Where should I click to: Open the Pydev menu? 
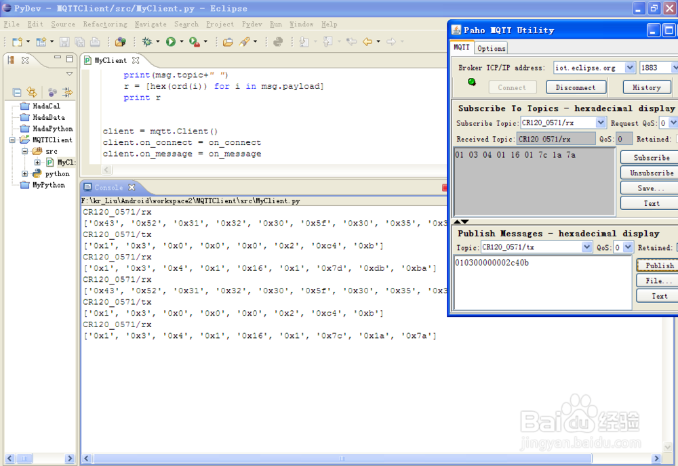pos(252,24)
